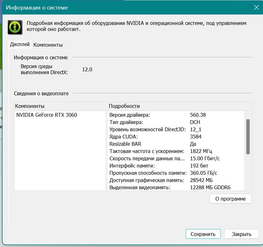Viewport: 263px width, 247px height.
Task: Click the 15.00 Гбит/с value
Action: click(x=205, y=158)
